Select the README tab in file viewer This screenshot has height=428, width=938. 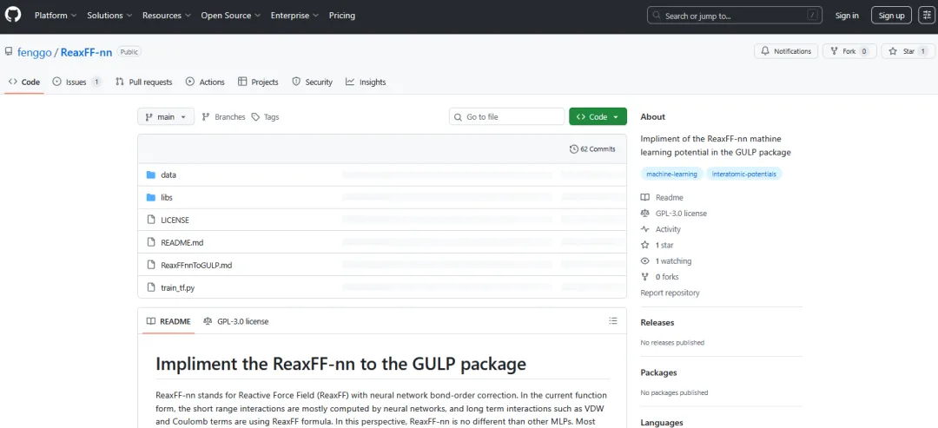[168, 321]
